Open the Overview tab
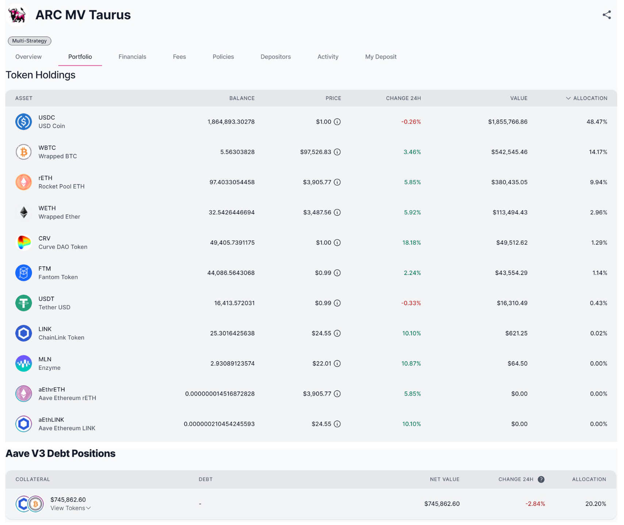The width and height of the screenshot is (624, 525). (x=28, y=57)
